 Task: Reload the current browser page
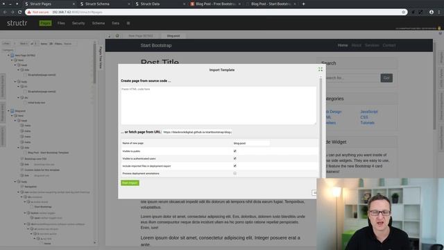20,12
